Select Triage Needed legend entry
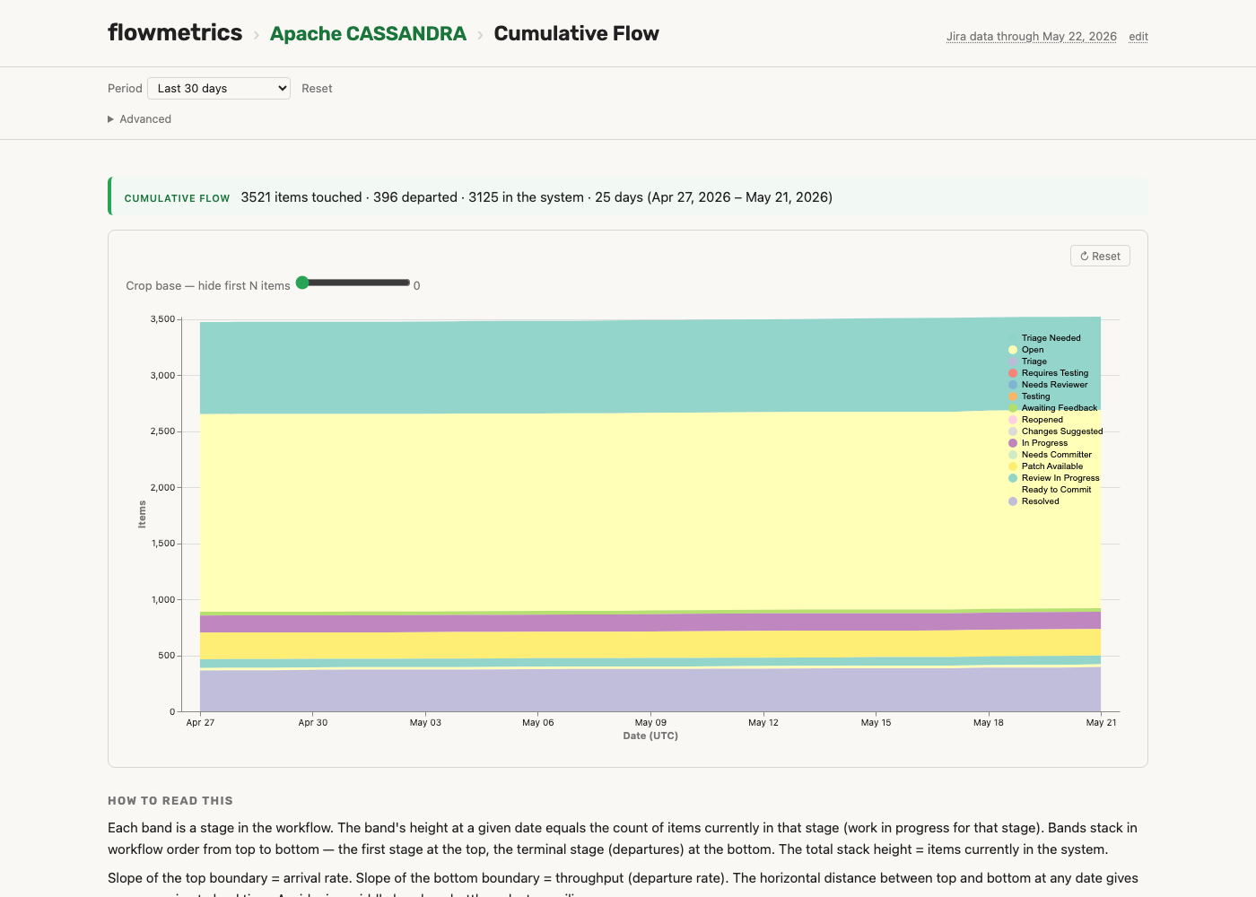This screenshot has height=897, width=1256. click(x=1051, y=338)
